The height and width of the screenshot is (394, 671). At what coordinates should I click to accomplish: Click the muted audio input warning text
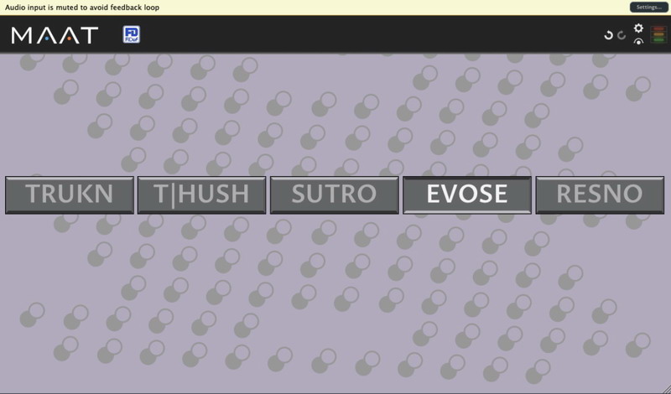pos(82,8)
